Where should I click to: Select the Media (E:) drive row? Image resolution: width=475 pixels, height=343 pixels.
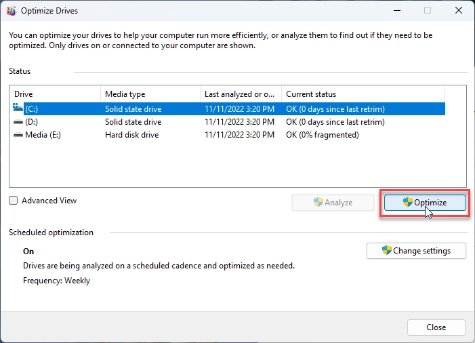tap(229, 135)
